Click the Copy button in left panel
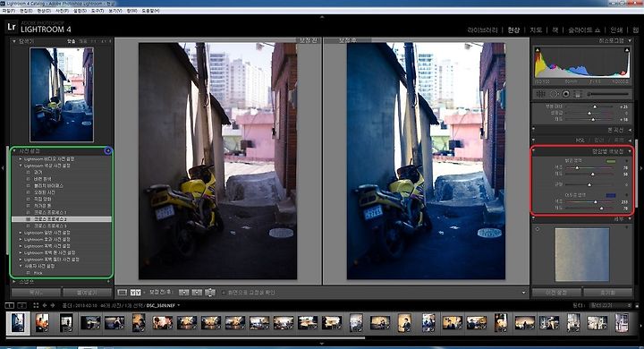The height and width of the screenshot is (349, 644). (x=36, y=293)
